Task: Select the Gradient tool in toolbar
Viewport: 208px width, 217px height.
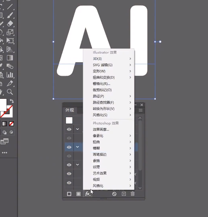Action: (x=10, y=58)
